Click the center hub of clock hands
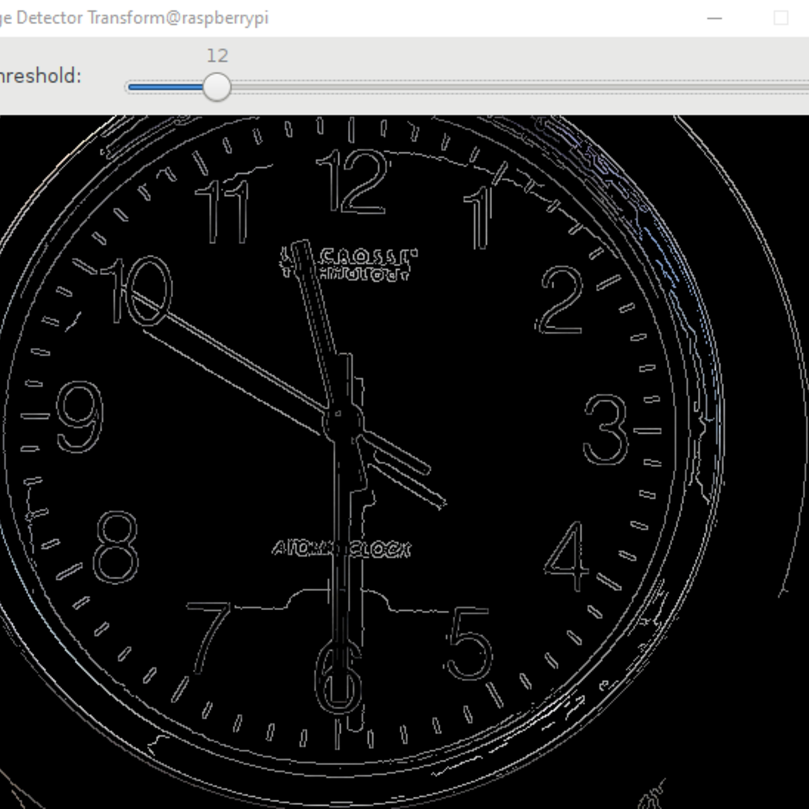Screen dimensions: 809x809 [342, 423]
